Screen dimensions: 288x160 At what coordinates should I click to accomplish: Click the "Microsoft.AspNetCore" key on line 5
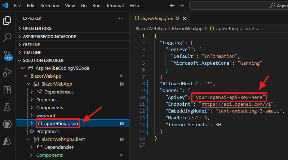[201, 63]
